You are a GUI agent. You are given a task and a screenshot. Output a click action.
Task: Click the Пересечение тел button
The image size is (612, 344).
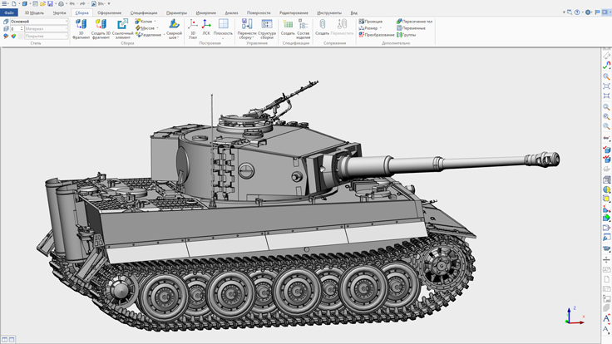tap(416, 22)
